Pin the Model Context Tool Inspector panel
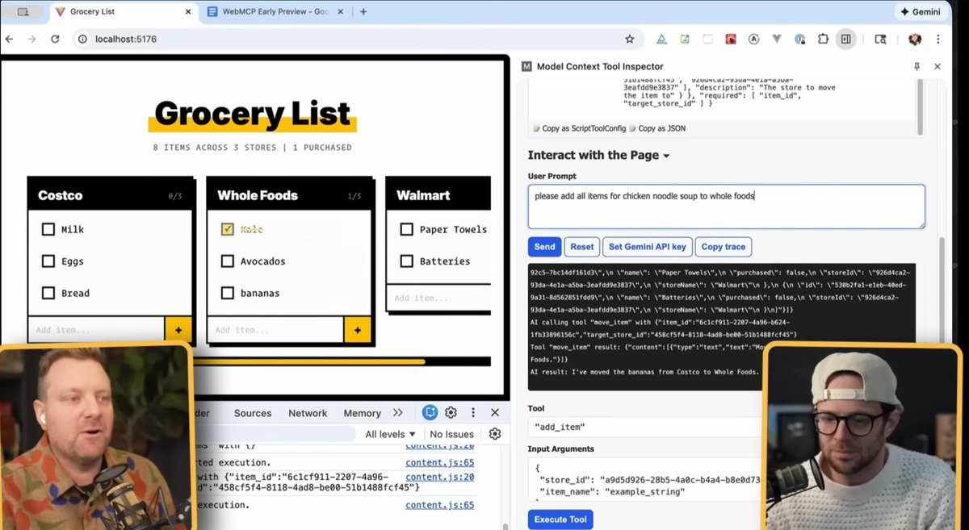The height and width of the screenshot is (530, 969). (x=917, y=67)
